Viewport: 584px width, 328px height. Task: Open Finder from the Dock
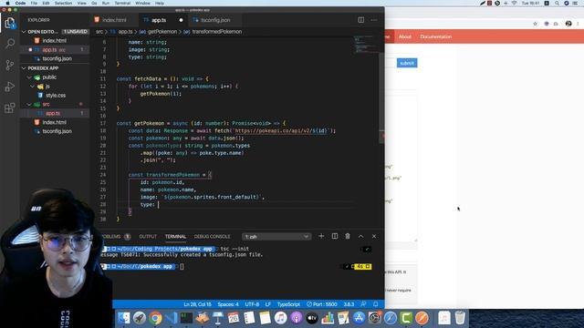pyautogui.click(x=124, y=318)
